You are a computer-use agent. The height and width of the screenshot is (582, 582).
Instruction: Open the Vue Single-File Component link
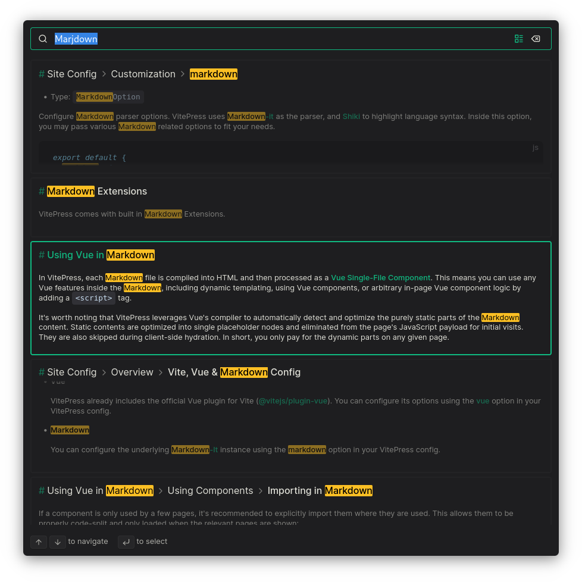380,277
